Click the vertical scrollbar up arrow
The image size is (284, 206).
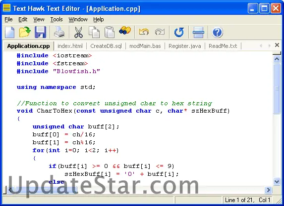(x=277, y=59)
